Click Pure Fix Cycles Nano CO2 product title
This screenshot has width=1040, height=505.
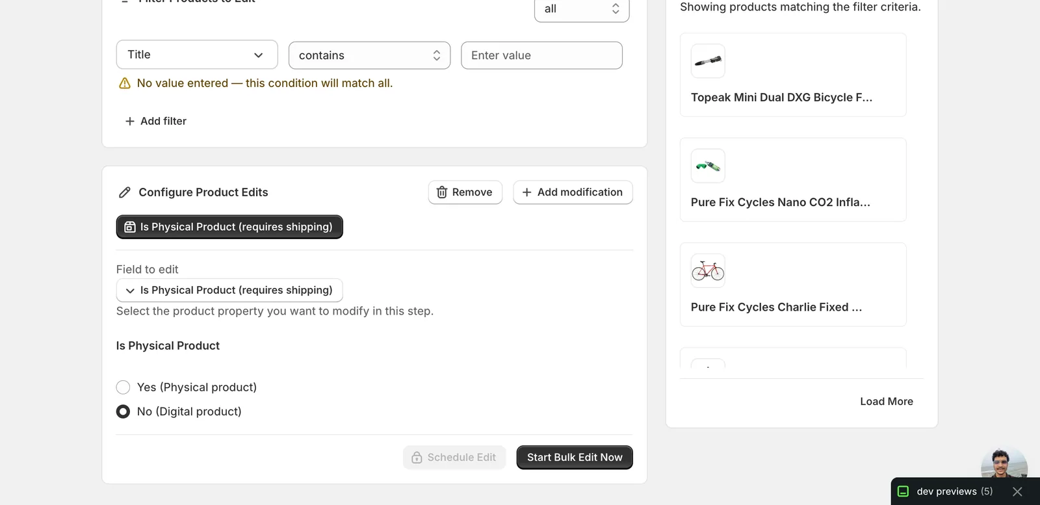point(781,202)
